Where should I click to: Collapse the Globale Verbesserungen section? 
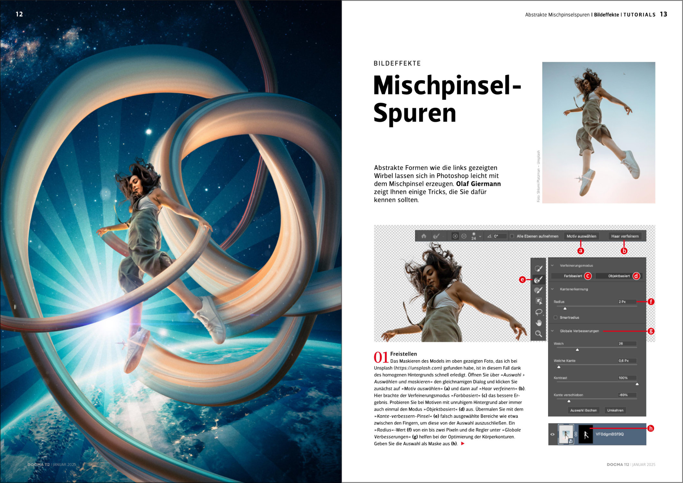(552, 331)
